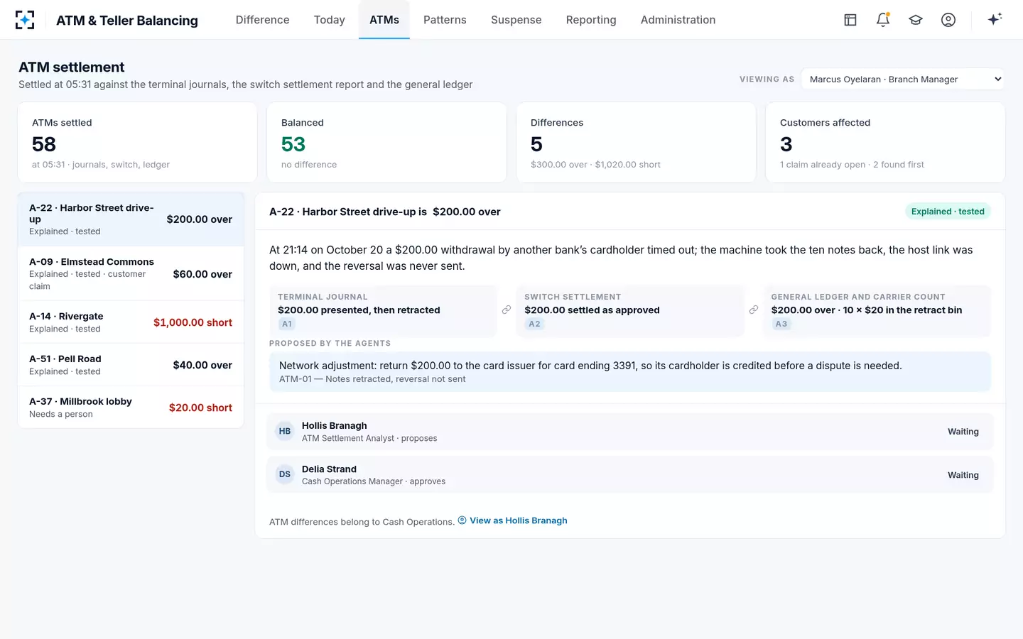
Task: Open the Patterns tab
Action: pyautogui.click(x=445, y=20)
